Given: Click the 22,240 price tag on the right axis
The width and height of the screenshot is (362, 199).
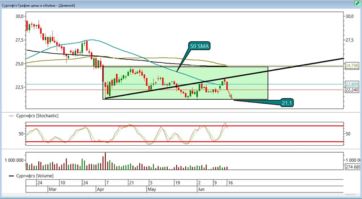Looking at the screenshot, I should [x=352, y=90].
